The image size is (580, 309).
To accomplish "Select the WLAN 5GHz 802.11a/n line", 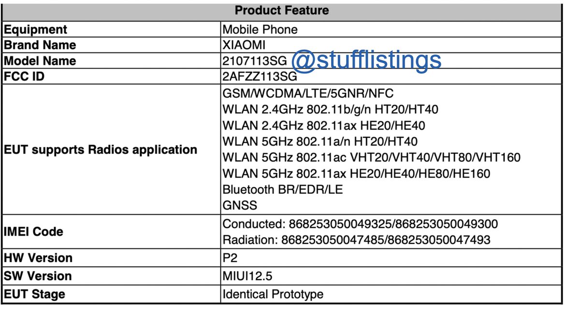I will (x=320, y=142).
